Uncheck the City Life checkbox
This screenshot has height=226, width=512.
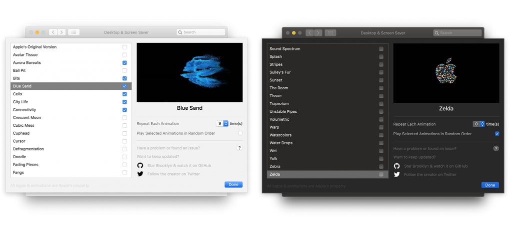point(124,102)
